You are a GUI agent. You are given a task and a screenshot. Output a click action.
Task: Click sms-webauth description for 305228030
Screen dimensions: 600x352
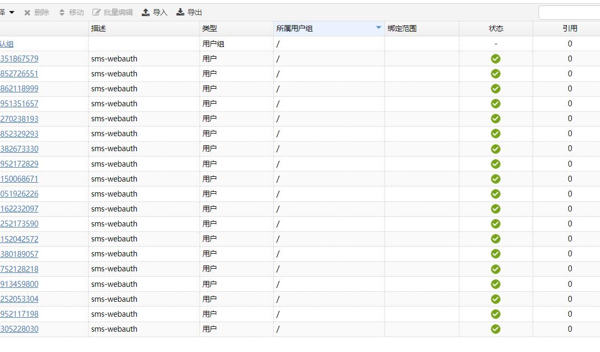[114, 328]
